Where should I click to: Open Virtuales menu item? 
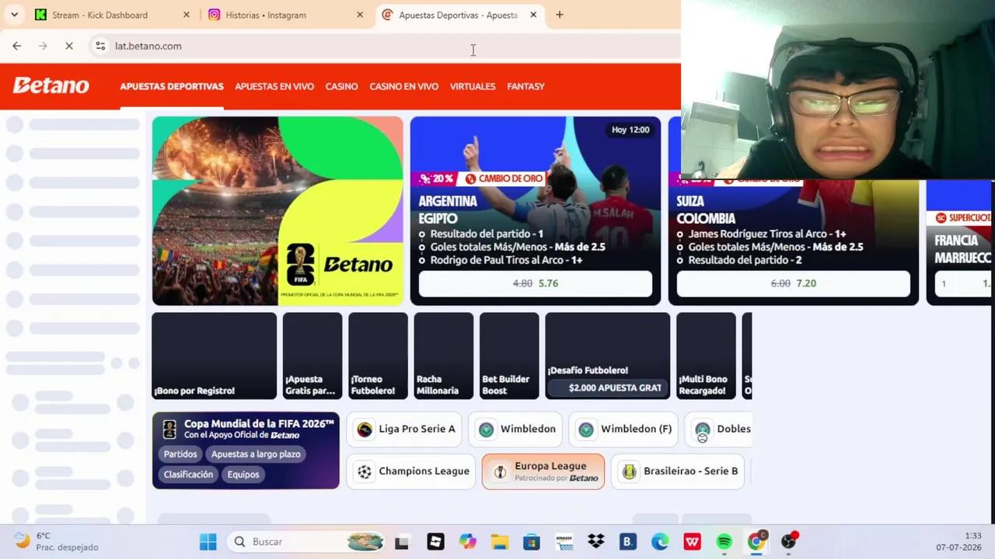pos(473,86)
